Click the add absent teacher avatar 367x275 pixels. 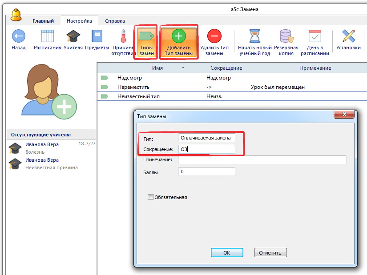(49, 92)
